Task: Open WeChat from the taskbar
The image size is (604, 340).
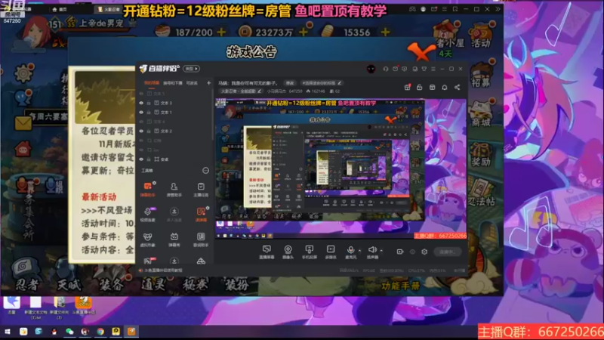Action: 69,332
